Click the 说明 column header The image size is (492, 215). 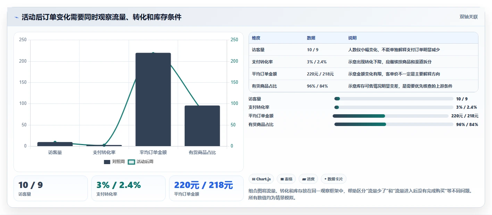pos(352,38)
